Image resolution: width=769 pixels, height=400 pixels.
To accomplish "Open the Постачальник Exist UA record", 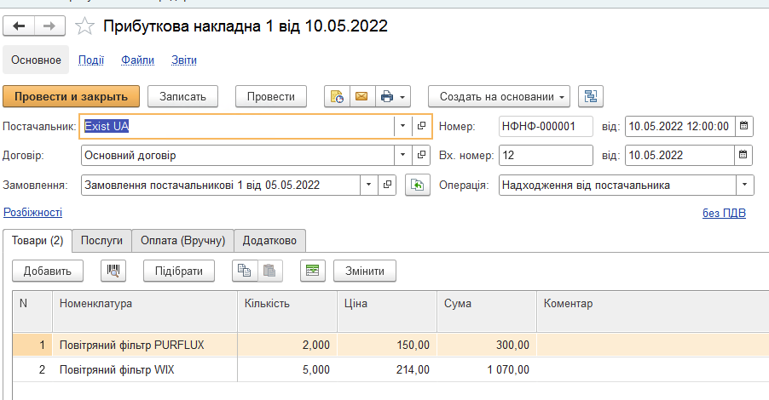I will tap(421, 126).
